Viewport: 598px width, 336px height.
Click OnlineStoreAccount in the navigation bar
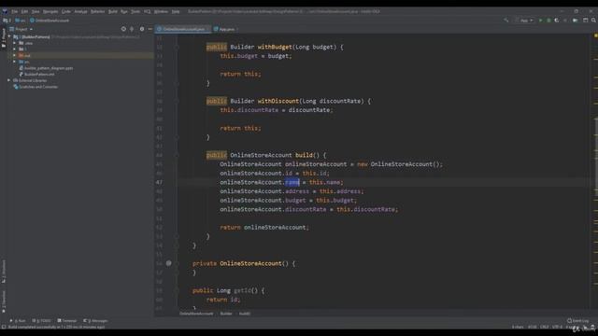coord(50,21)
